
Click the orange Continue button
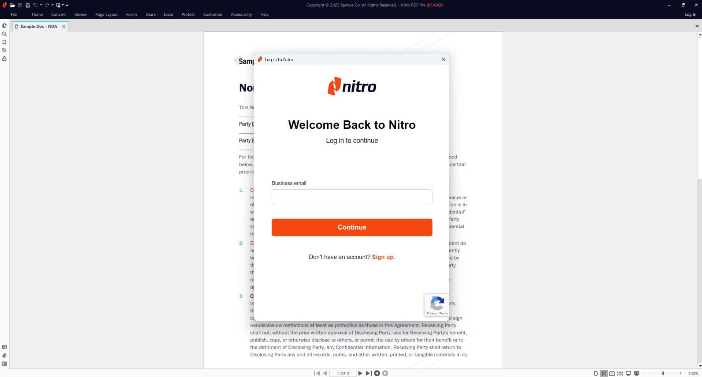[352, 227]
